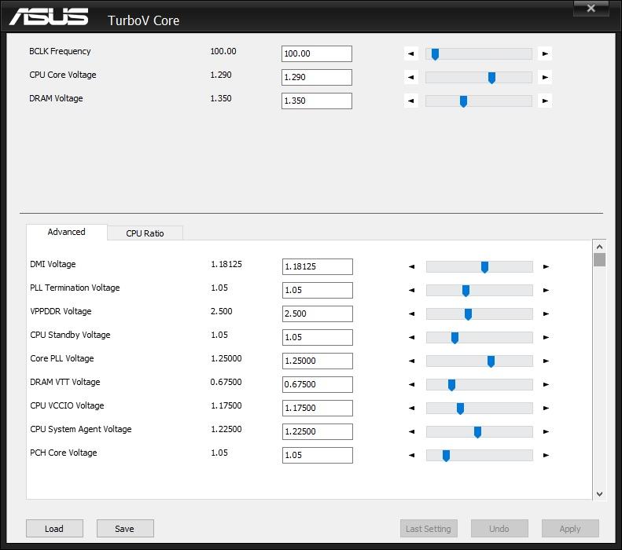Click the BCLK Frequency input field
The height and width of the screenshot is (550, 622).
pos(317,54)
